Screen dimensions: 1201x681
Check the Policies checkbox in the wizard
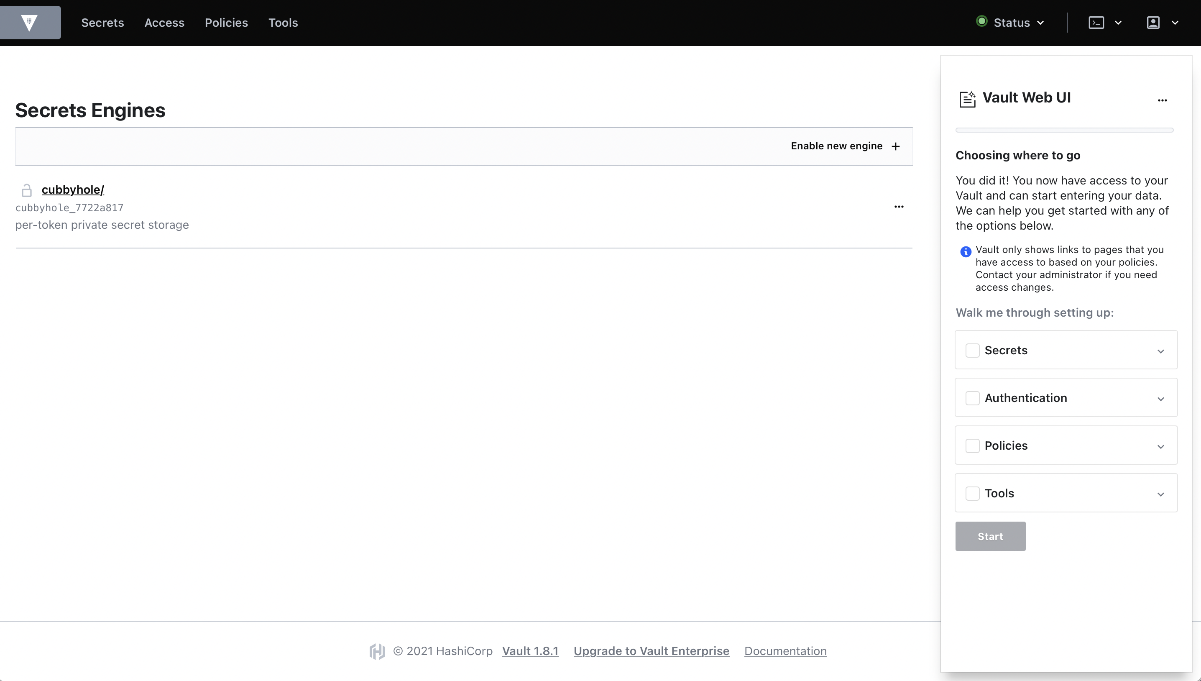click(972, 446)
